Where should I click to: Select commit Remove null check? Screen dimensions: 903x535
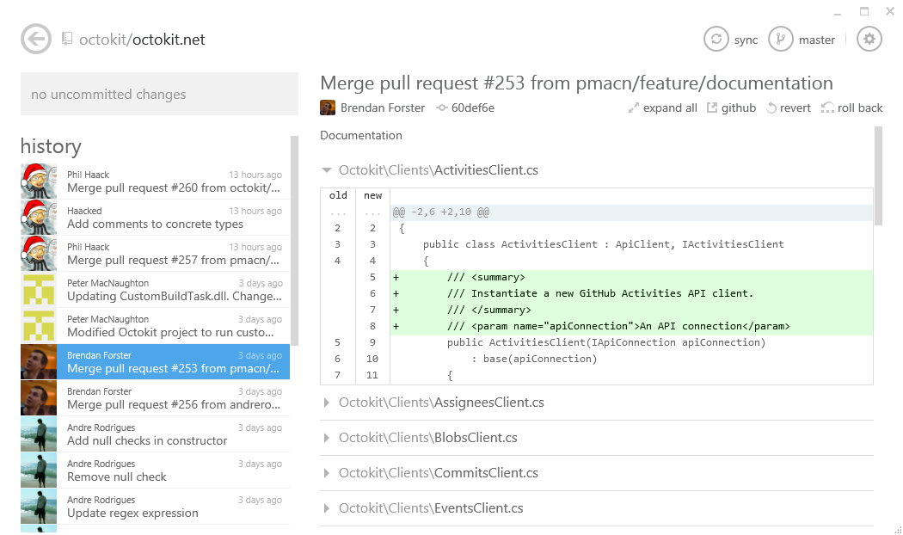click(x=155, y=470)
